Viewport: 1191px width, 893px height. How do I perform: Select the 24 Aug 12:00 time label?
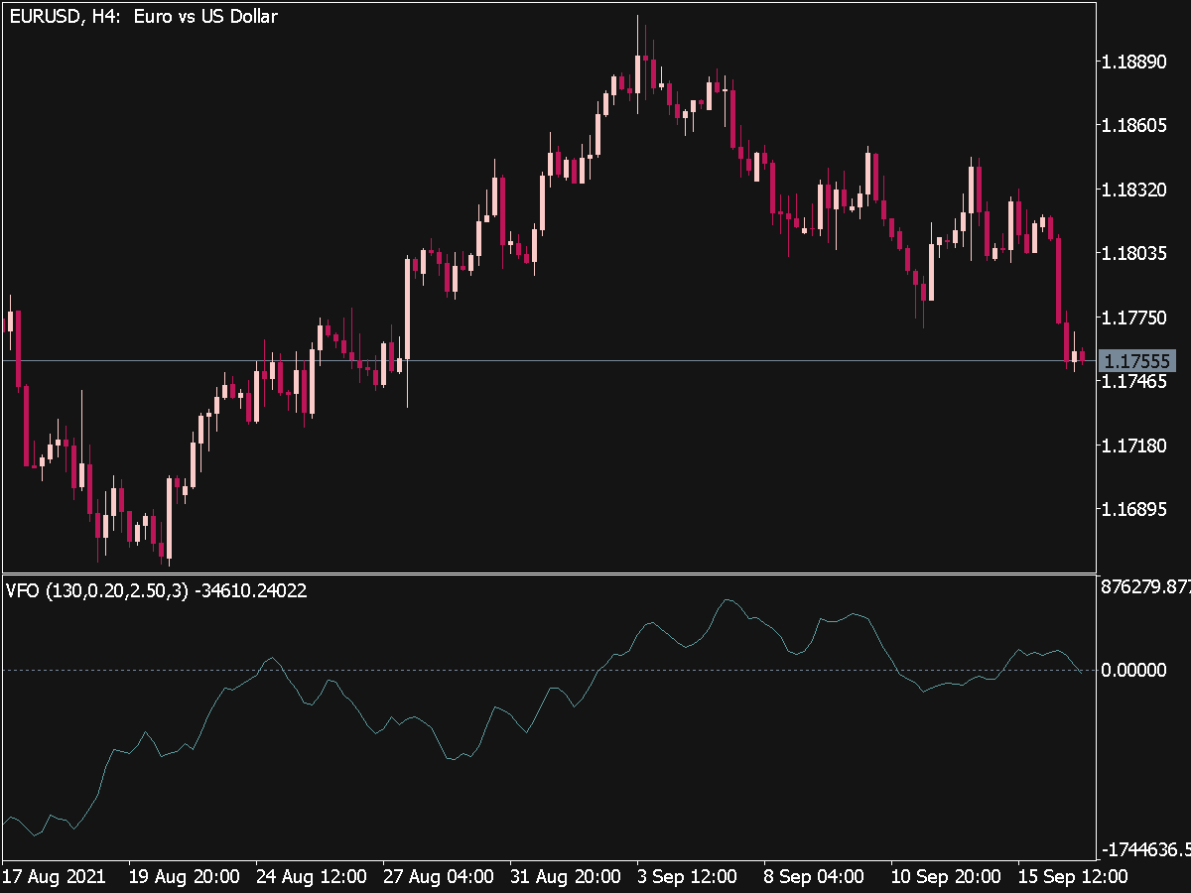[x=311, y=877]
